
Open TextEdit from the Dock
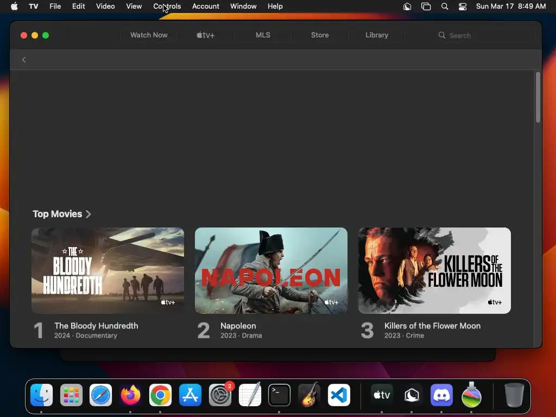250,395
